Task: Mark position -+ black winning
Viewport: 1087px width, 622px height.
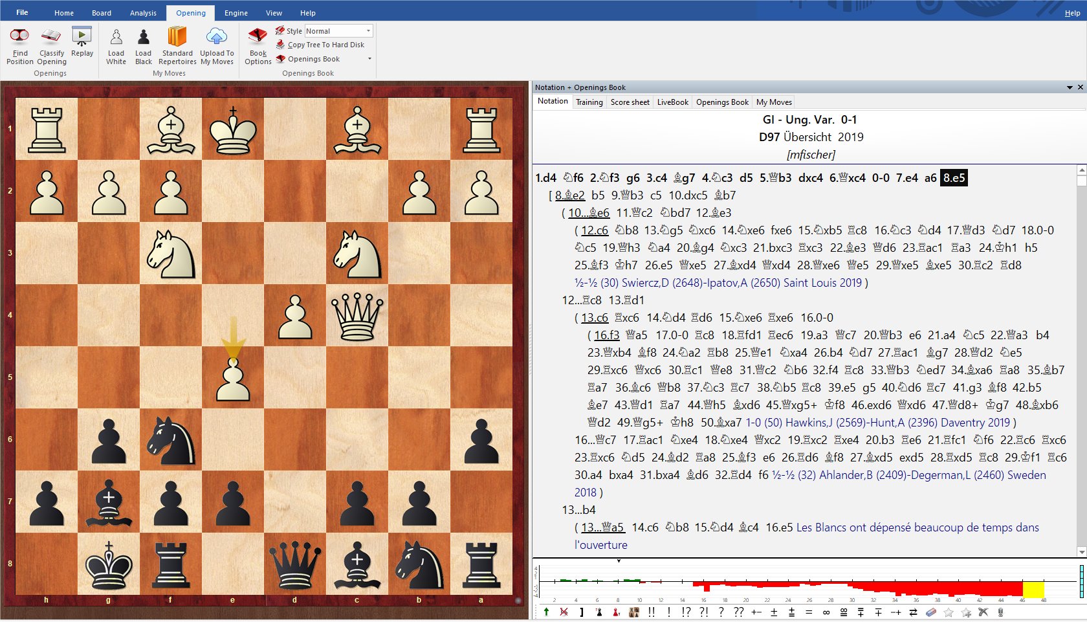Action: [x=896, y=612]
